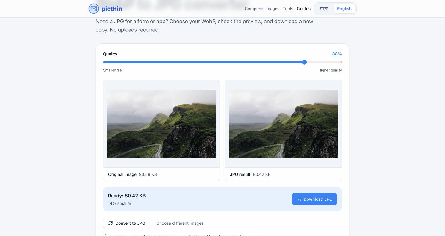This screenshot has width=445, height=236.
Task: Switch language to 中文
Action: click(324, 9)
